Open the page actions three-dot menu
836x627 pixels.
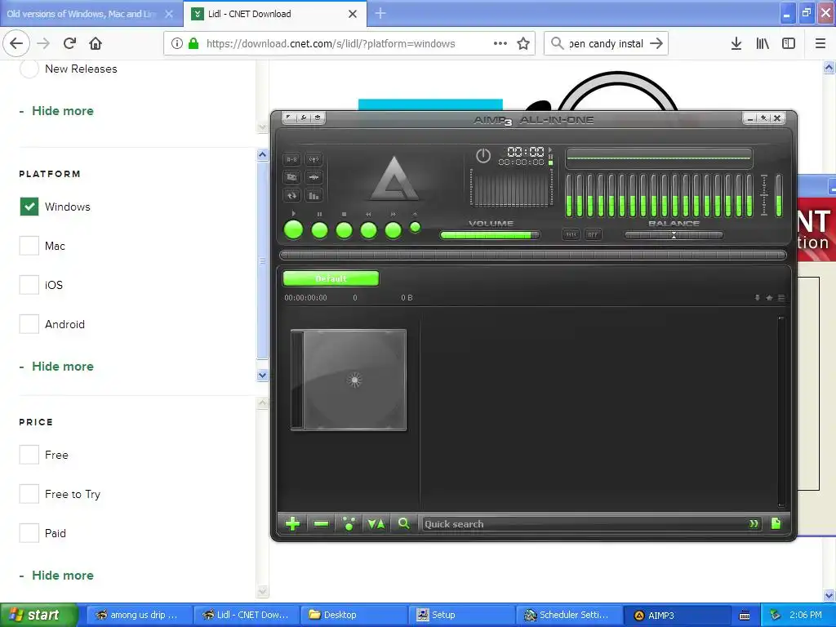[500, 44]
